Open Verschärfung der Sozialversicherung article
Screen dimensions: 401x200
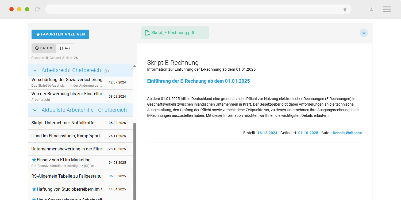tap(80, 82)
